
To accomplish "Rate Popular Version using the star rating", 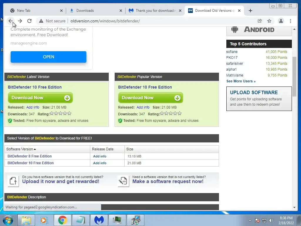I will coord(171,113).
